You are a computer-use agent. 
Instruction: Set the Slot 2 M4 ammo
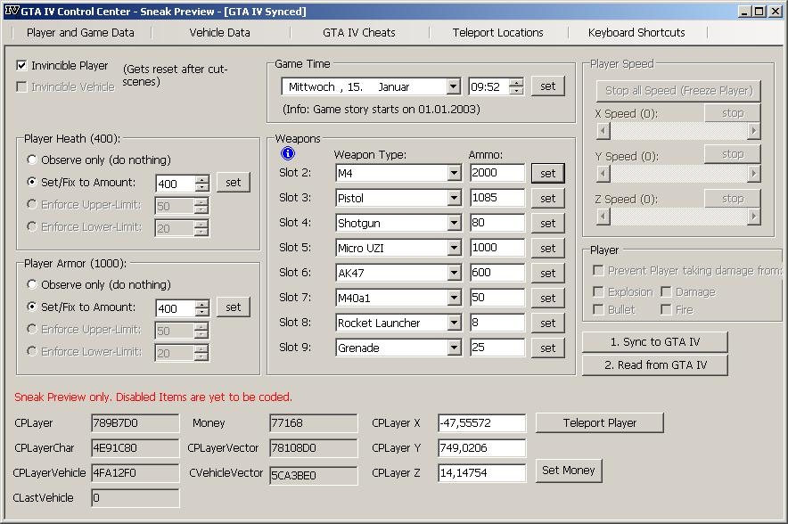(x=548, y=173)
